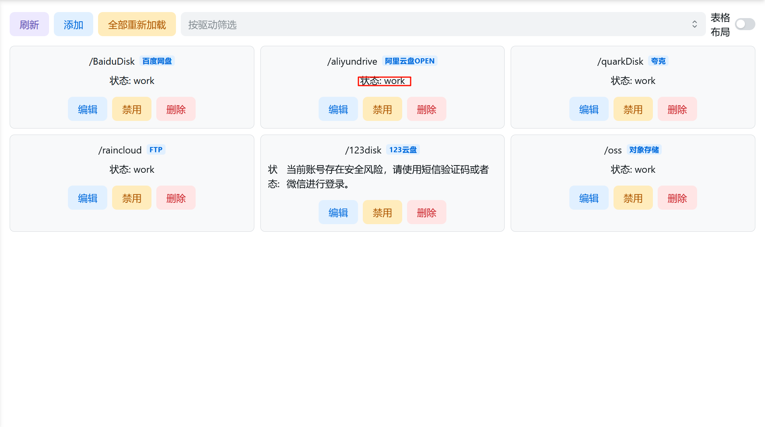Click the 添加 add storage button
This screenshot has width=765, height=427.
(74, 25)
